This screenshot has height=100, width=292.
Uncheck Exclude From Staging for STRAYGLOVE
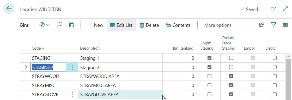click(x=231, y=94)
